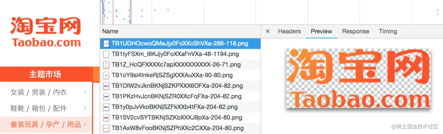Select request TB1AxW8vFooBKNjSZPhXXc2CXXa-204-80.png
The image size is (443, 134).
(180, 128)
